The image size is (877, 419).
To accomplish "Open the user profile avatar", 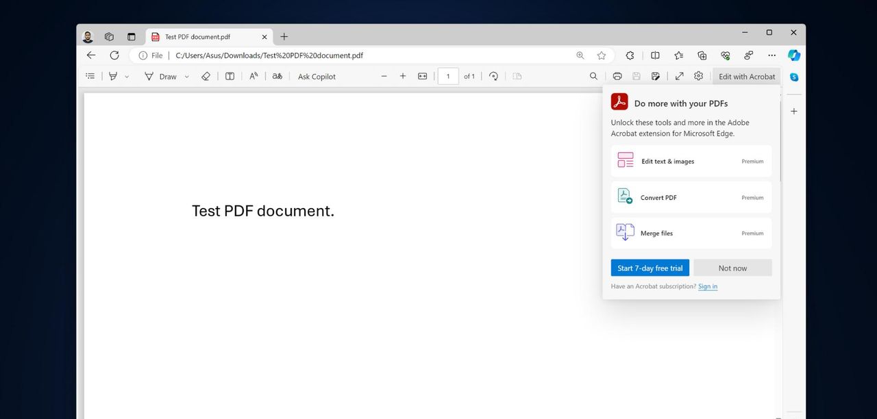I will point(88,37).
